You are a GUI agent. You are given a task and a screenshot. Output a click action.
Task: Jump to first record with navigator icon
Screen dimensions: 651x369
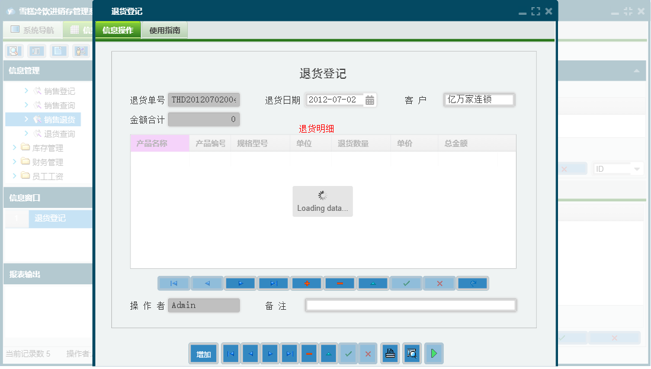174,283
